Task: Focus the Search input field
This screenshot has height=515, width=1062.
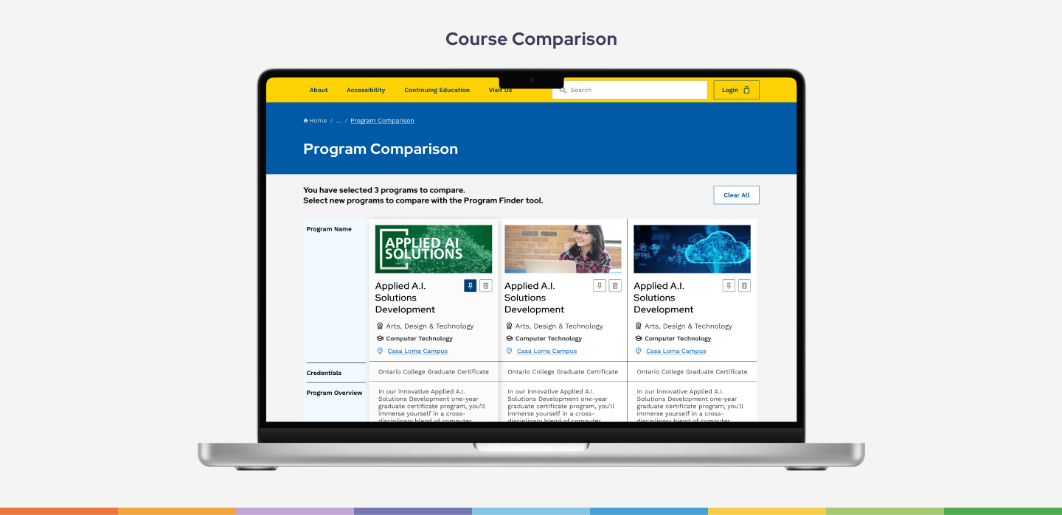Action: click(634, 90)
